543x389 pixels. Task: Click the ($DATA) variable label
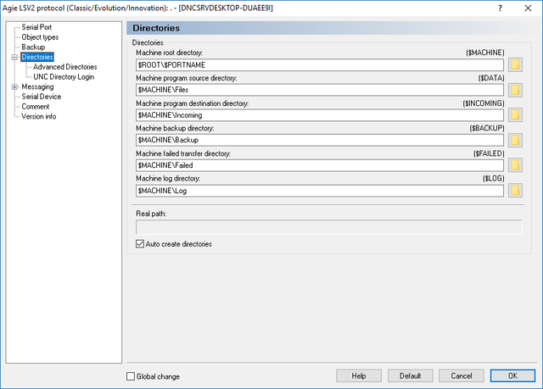tap(491, 78)
